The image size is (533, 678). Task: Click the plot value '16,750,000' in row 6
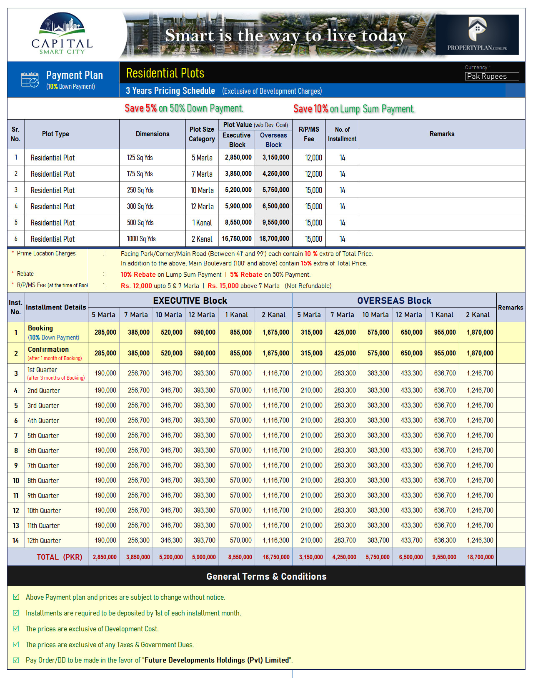coord(237,238)
